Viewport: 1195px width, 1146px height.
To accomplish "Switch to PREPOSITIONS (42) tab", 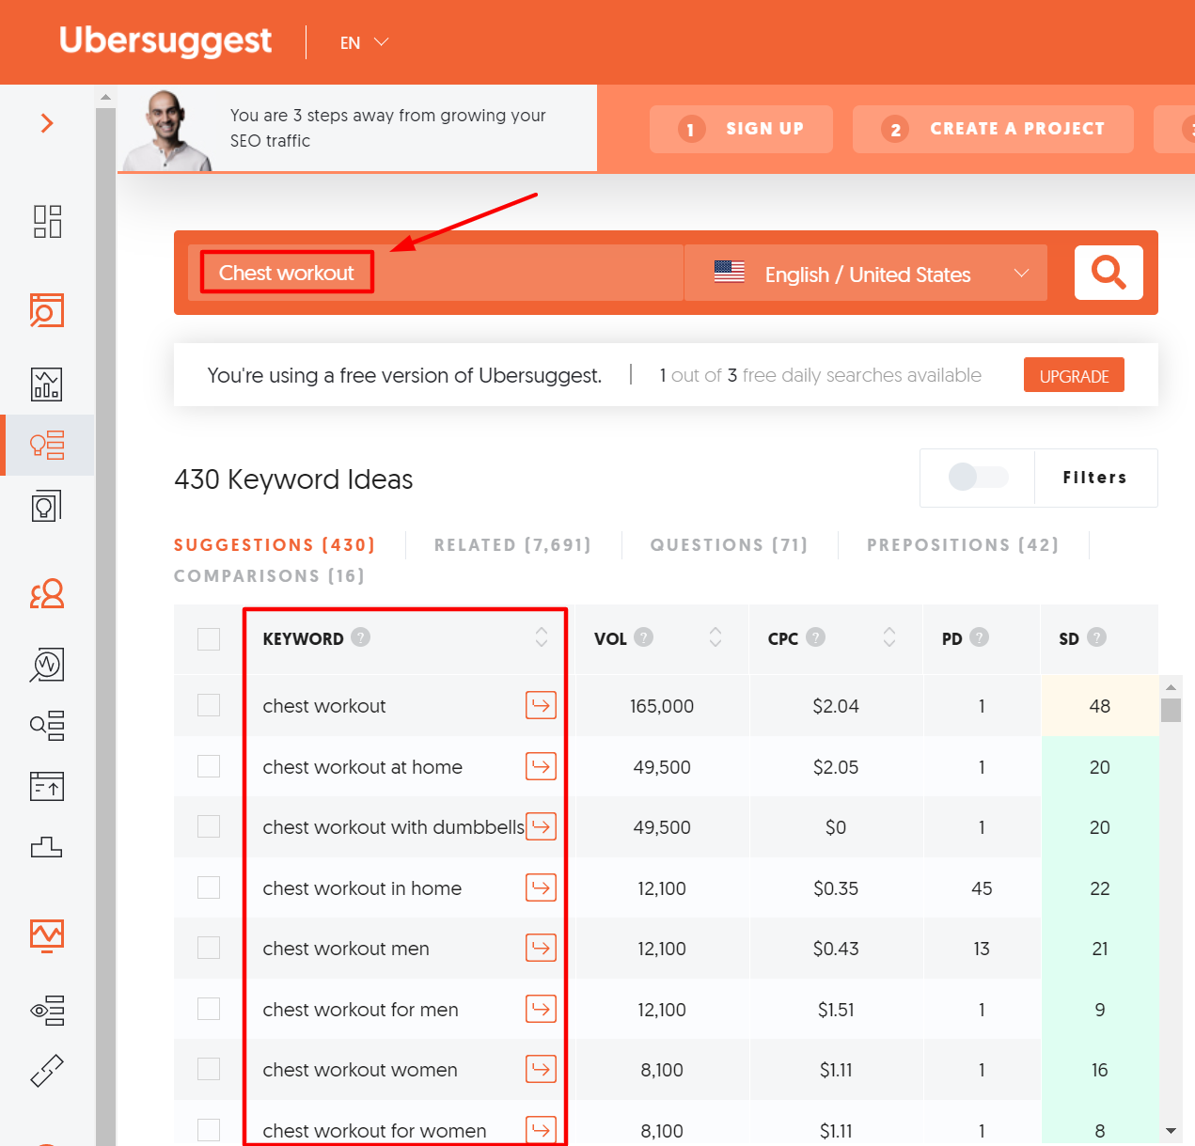I will pos(963,545).
